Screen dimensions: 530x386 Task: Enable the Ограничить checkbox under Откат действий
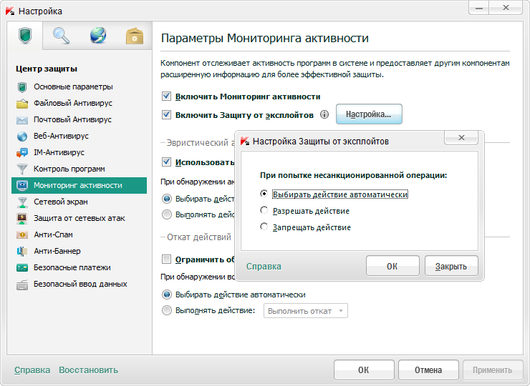(x=166, y=259)
